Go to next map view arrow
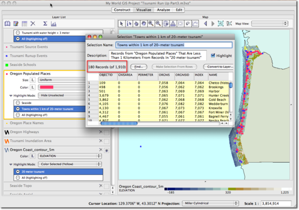 pyautogui.click(x=213, y=23)
